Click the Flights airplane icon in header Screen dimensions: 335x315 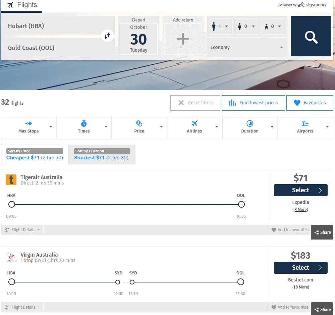pyautogui.click(x=10, y=5)
